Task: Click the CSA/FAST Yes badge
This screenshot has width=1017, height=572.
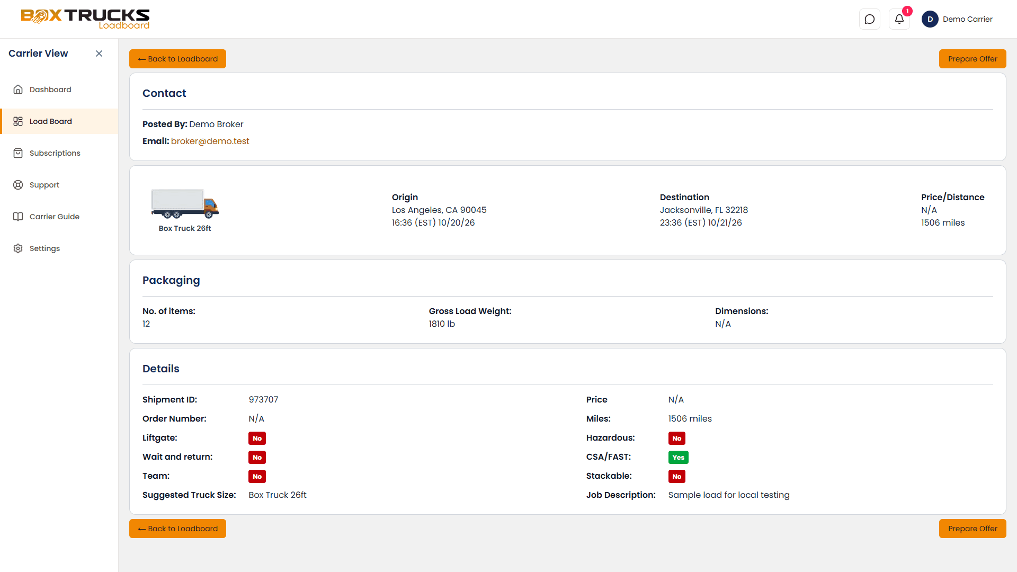Action: [x=678, y=457]
